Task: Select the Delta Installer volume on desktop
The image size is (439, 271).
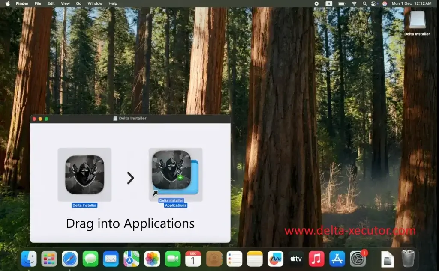Action: pyautogui.click(x=417, y=23)
